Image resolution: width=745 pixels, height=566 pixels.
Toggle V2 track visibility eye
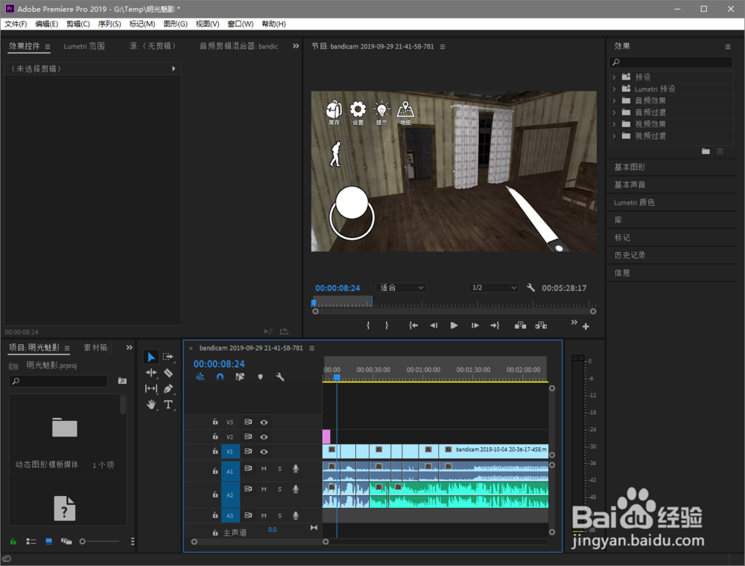point(264,437)
